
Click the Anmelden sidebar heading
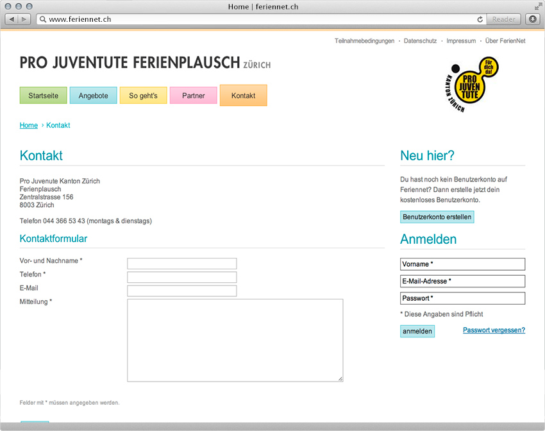coord(428,239)
